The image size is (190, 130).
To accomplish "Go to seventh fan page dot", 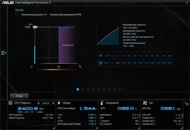I will (109, 89).
